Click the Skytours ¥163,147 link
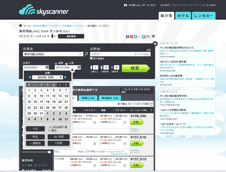226x172 pixels. tap(116, 151)
